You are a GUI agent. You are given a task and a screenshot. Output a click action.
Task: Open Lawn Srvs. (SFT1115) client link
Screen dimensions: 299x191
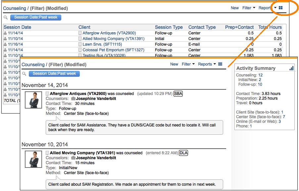point(102,44)
